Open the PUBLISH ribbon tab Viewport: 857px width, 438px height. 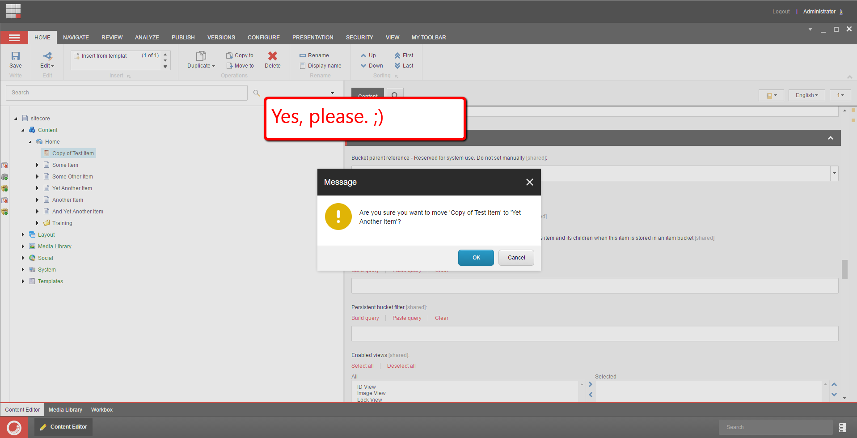[x=183, y=38]
